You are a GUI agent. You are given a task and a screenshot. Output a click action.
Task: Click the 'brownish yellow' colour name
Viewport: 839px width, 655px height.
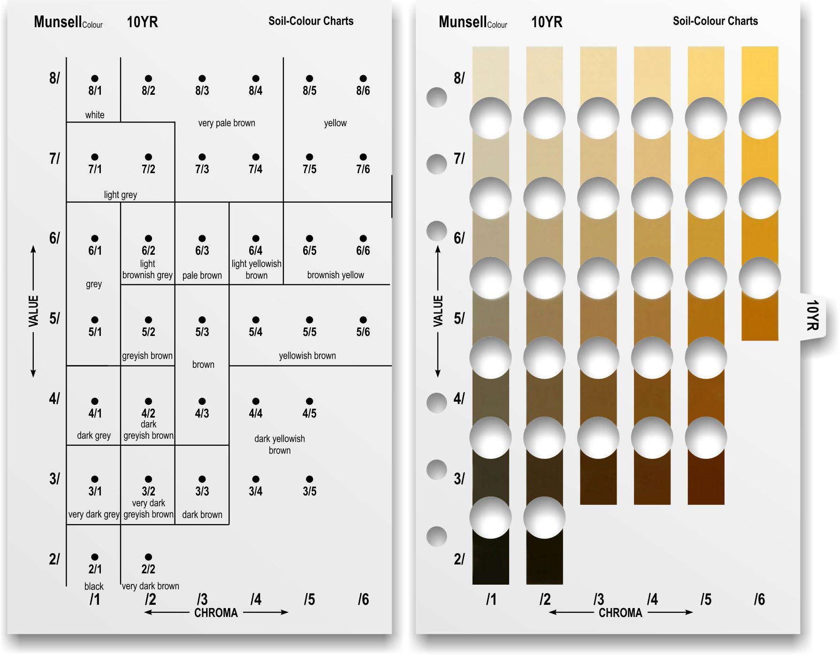[x=336, y=275]
